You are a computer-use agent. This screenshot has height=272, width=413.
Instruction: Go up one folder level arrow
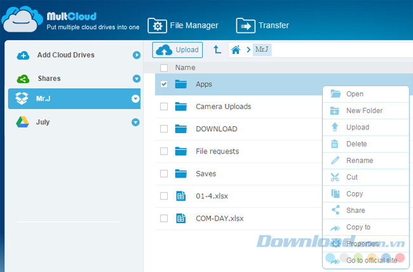tap(217, 49)
